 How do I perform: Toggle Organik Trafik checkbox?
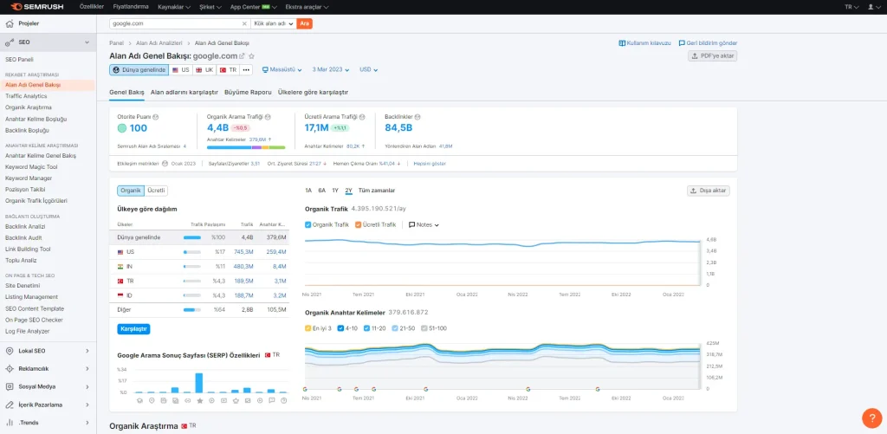click(308, 224)
